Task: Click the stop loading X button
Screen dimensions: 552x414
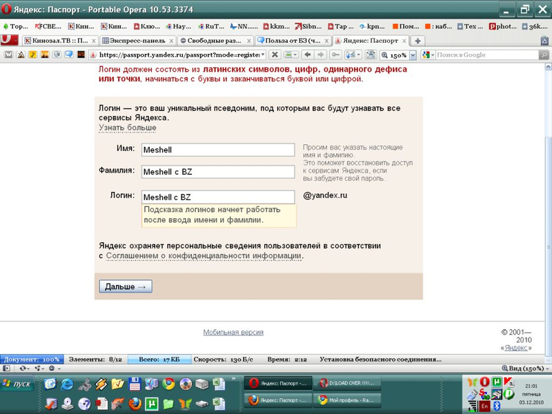Action: pos(274,55)
